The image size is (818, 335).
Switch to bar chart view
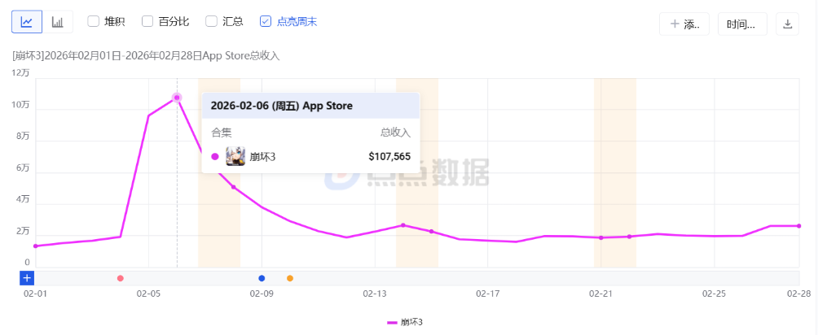(x=57, y=22)
